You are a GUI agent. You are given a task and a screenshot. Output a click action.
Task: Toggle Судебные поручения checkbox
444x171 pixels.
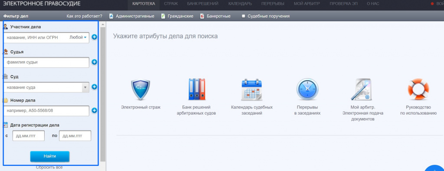(243, 16)
